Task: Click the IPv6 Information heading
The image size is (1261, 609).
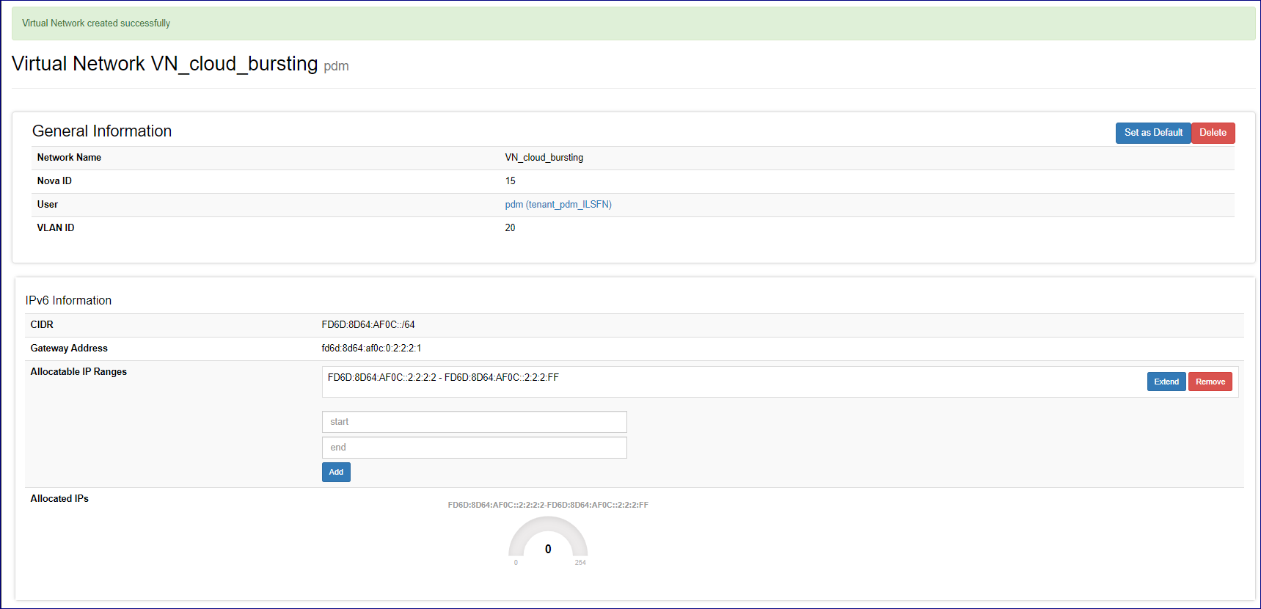Action: tap(68, 301)
